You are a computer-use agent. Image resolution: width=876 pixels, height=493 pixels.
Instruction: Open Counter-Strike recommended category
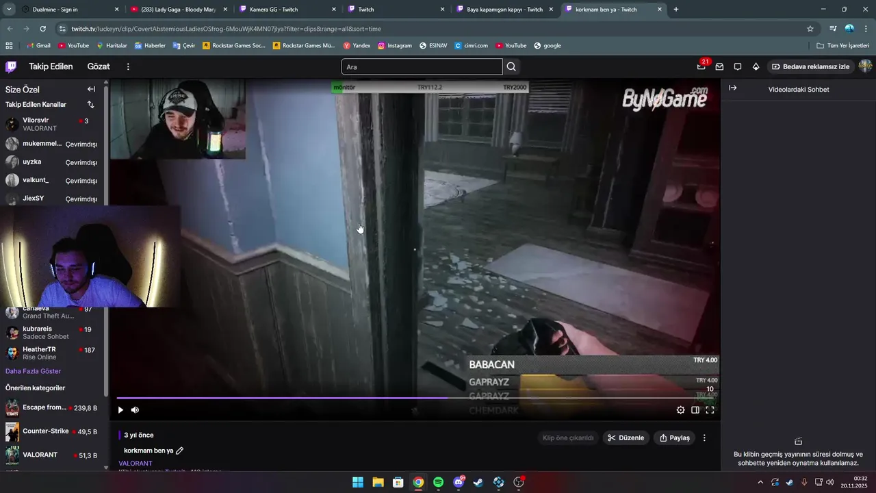51,432
